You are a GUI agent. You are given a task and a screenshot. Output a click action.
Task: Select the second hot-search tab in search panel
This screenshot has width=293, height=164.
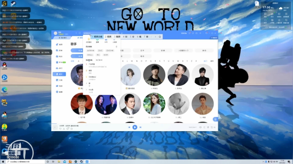click(99, 60)
